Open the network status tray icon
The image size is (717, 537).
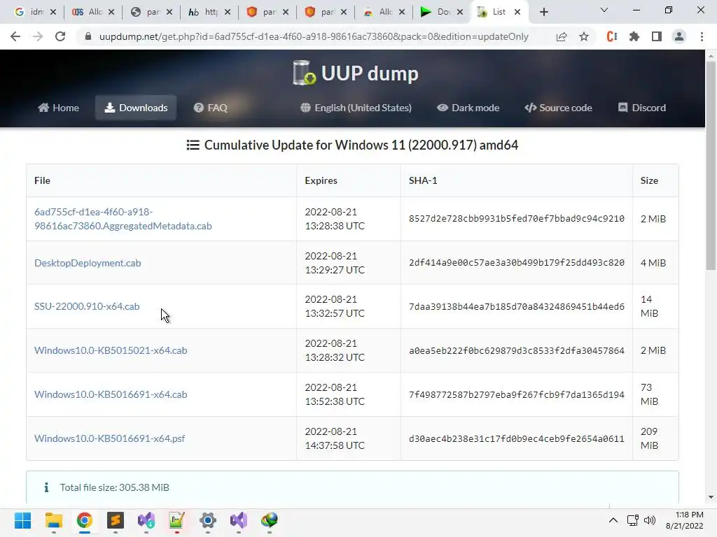click(x=633, y=520)
